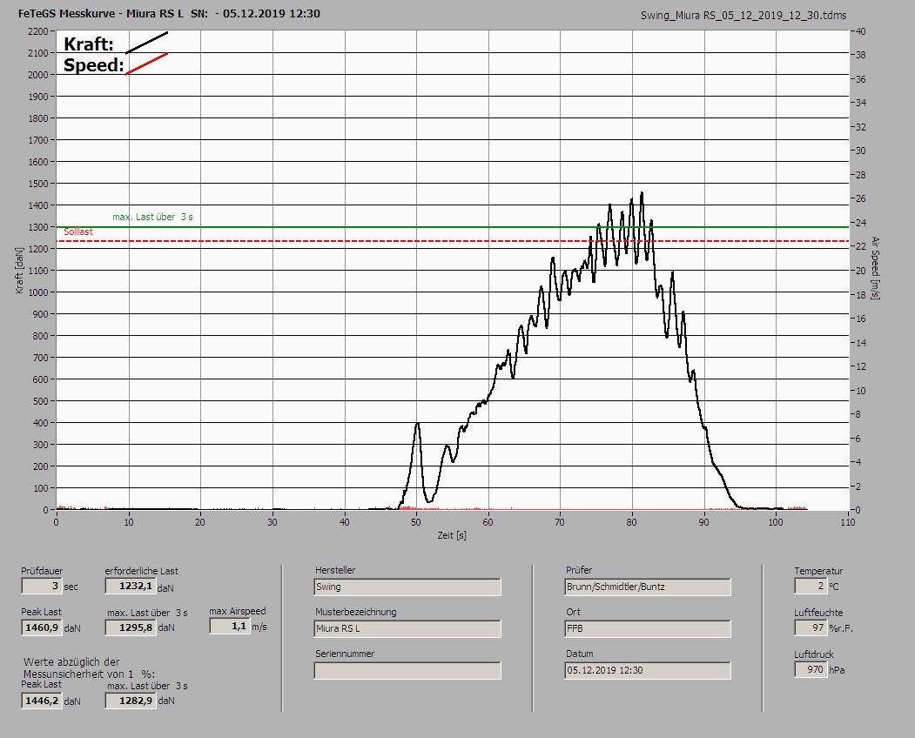Click the Temperatur value field 2
The image size is (915, 738).
click(x=811, y=586)
